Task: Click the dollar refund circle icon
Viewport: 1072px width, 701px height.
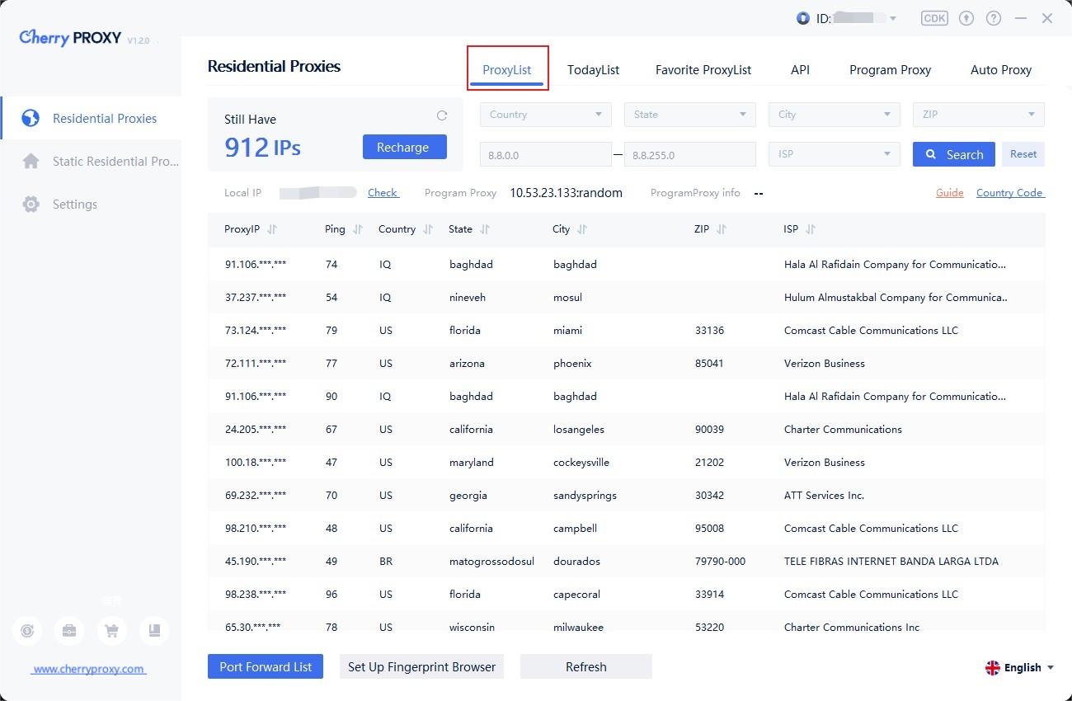Action: [x=27, y=631]
